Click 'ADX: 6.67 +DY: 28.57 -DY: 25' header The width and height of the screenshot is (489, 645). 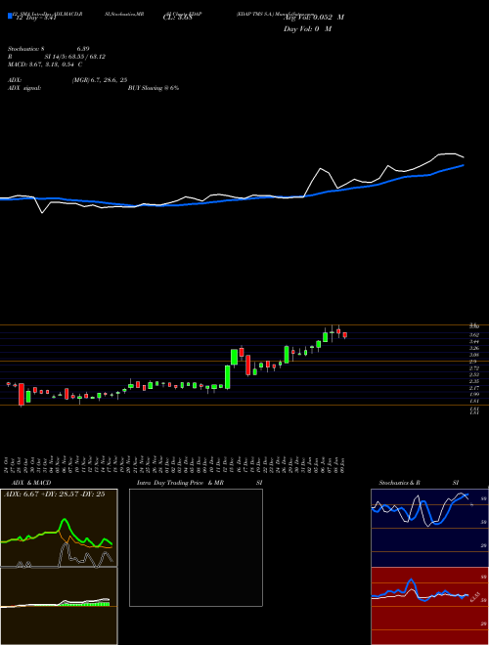pyautogui.click(x=55, y=494)
